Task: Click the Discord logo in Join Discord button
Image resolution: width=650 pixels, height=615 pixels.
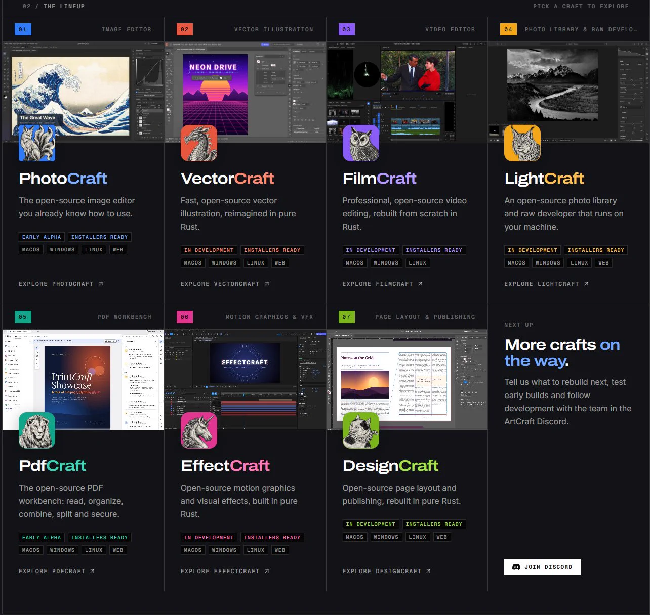Action: click(x=516, y=567)
